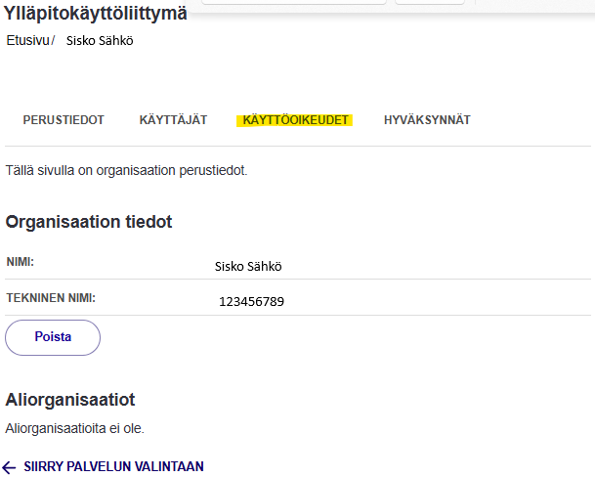Follow the Siirry palvelun valintaan link
The image size is (595, 477).
pos(113,467)
